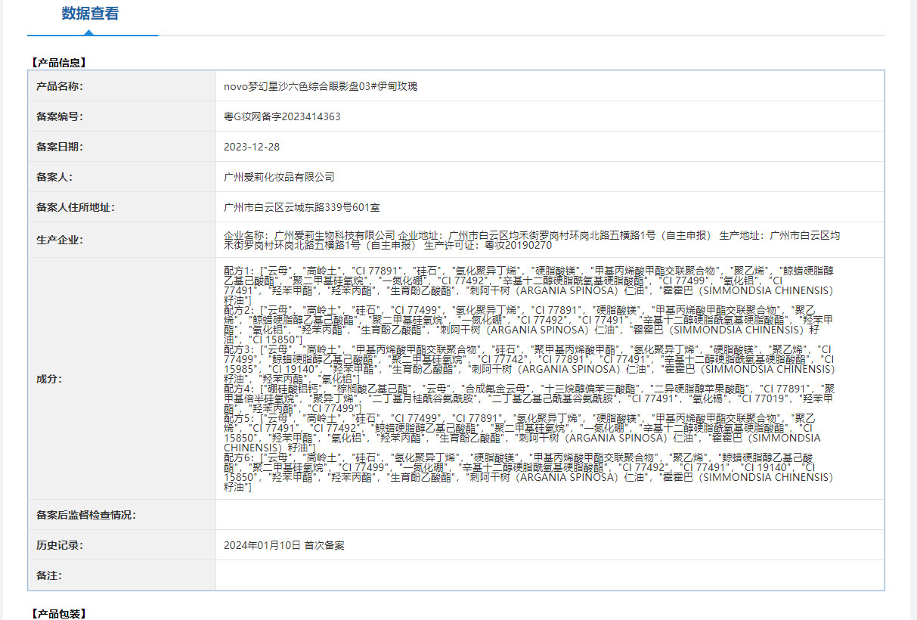
Task: Click the 配方6 ingredient list line
Action: [x=529, y=473]
